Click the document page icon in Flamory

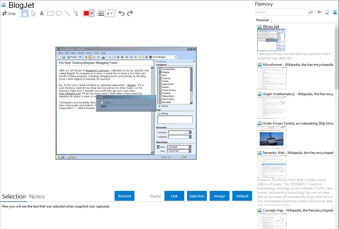coord(327,12)
